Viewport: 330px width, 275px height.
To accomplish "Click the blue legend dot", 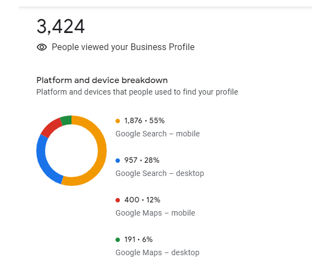I will point(118,161).
